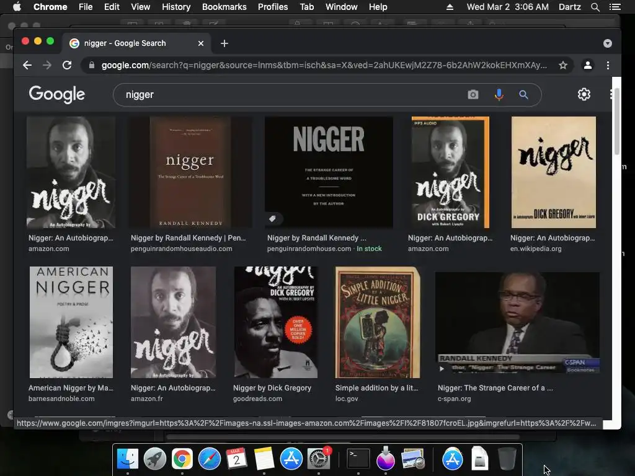Open the penguinrandomhouse.com source link
Screen dimensions: 635x476
pyautogui.click(x=309, y=249)
